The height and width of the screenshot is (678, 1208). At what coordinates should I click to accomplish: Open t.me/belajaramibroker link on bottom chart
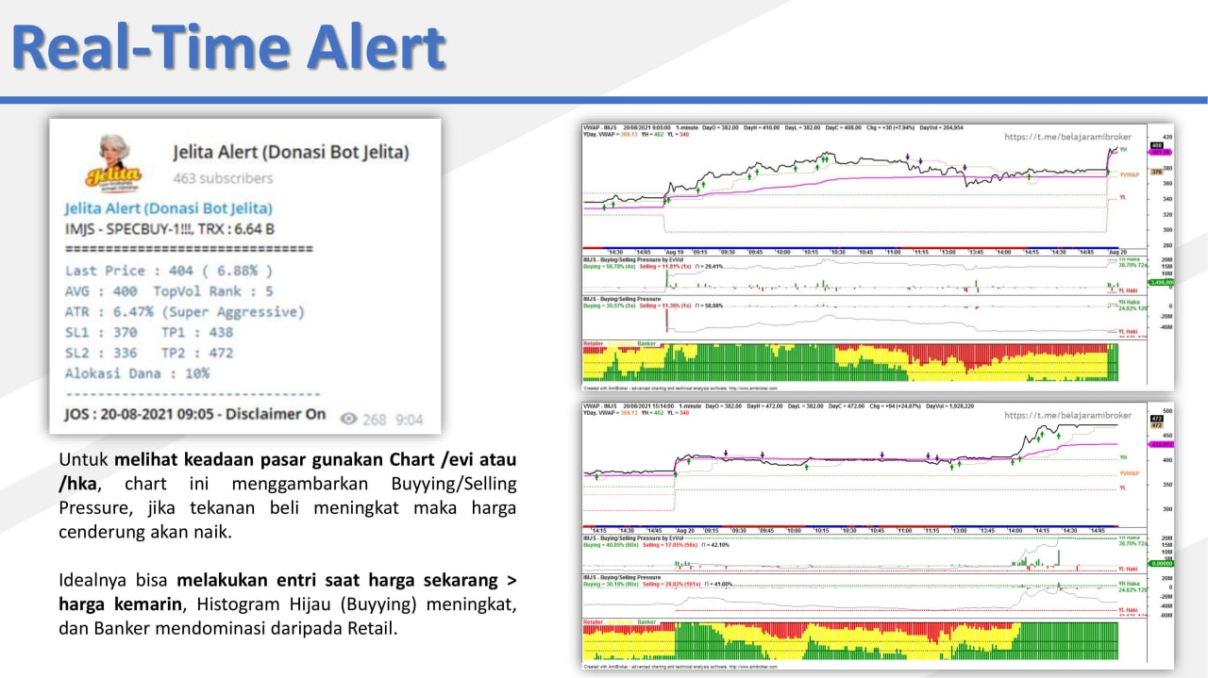coord(1067,415)
